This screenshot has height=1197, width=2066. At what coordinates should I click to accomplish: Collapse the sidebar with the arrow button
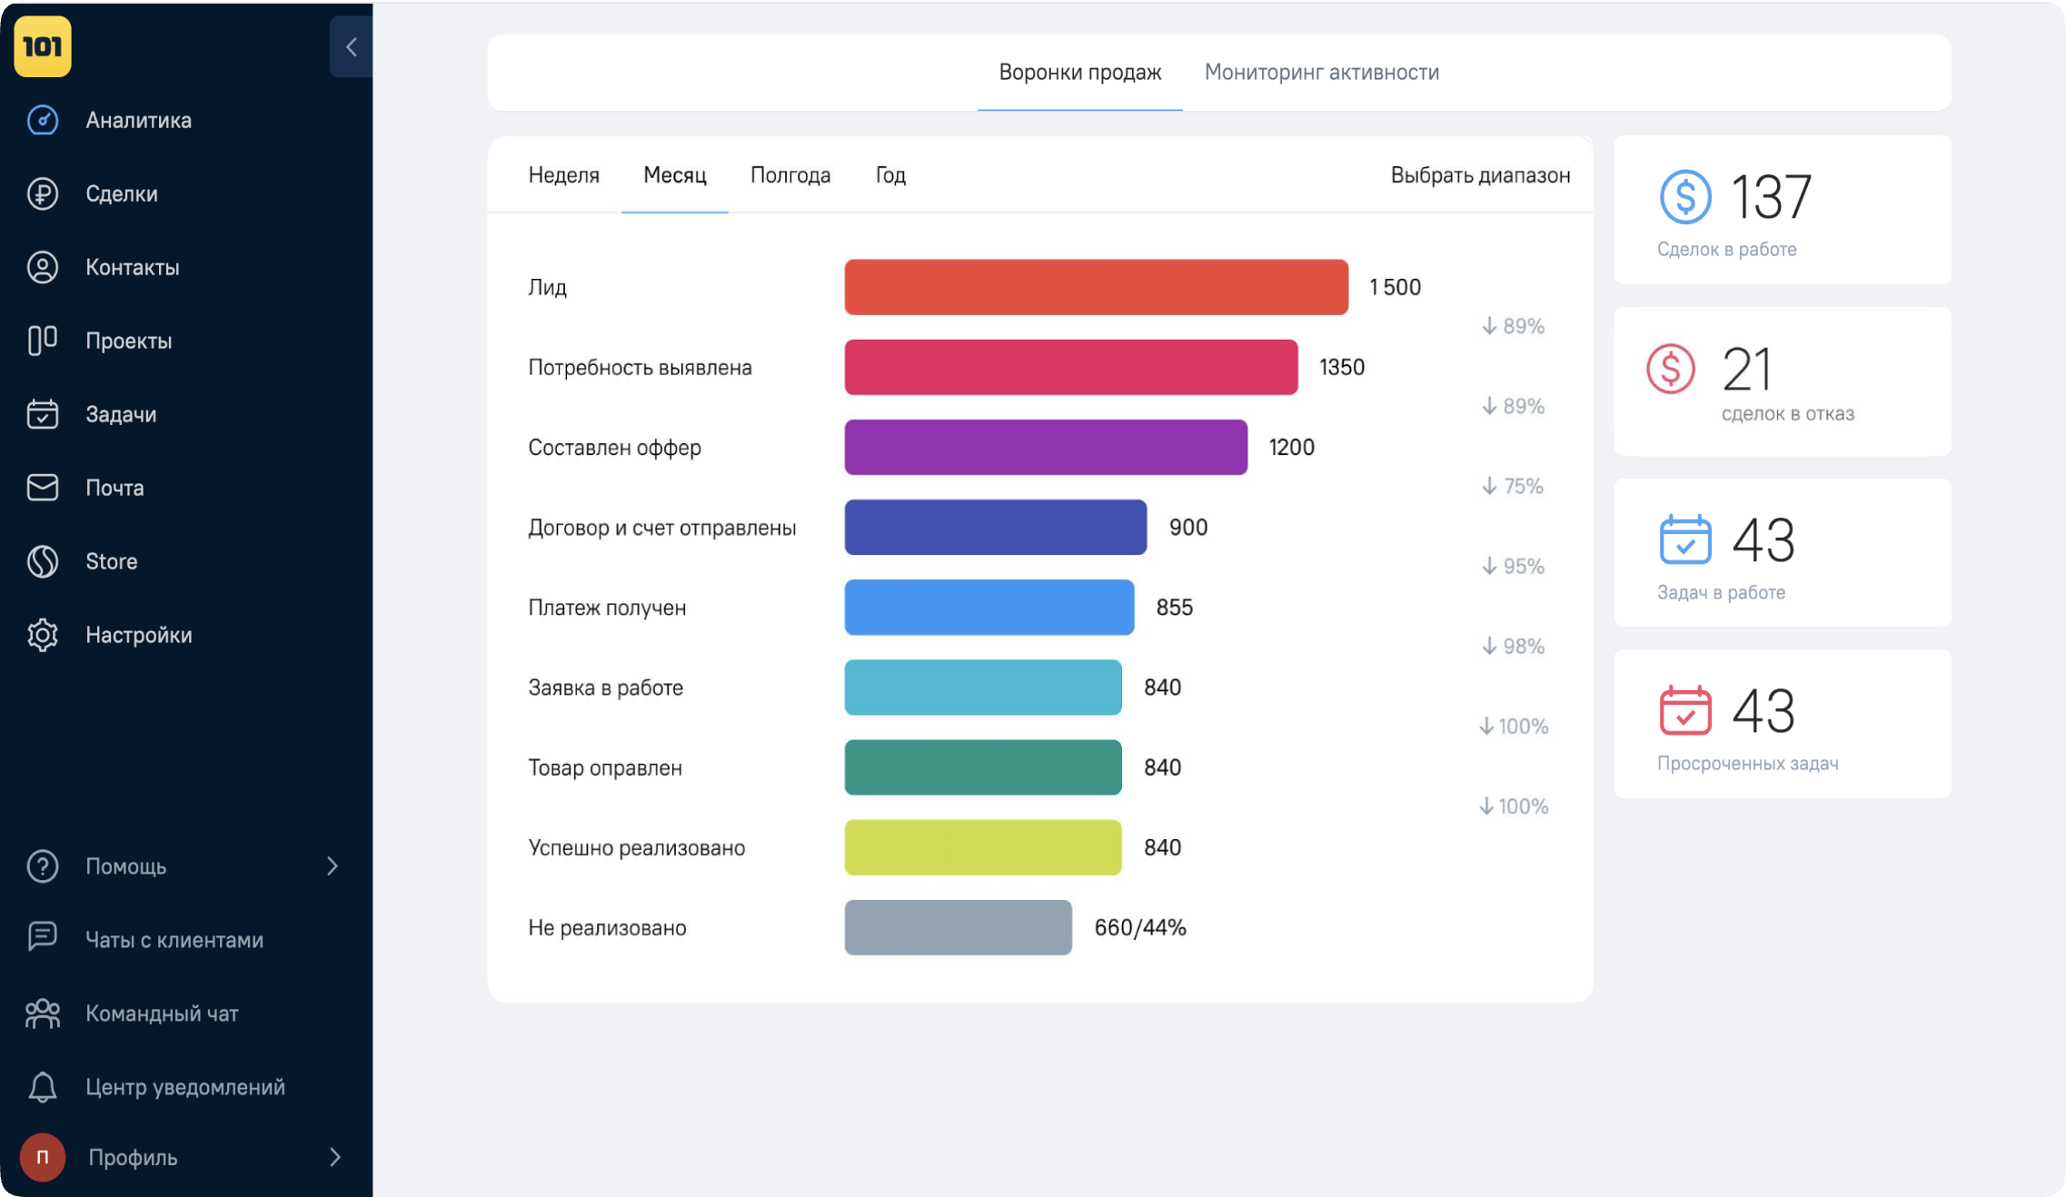[x=352, y=46]
